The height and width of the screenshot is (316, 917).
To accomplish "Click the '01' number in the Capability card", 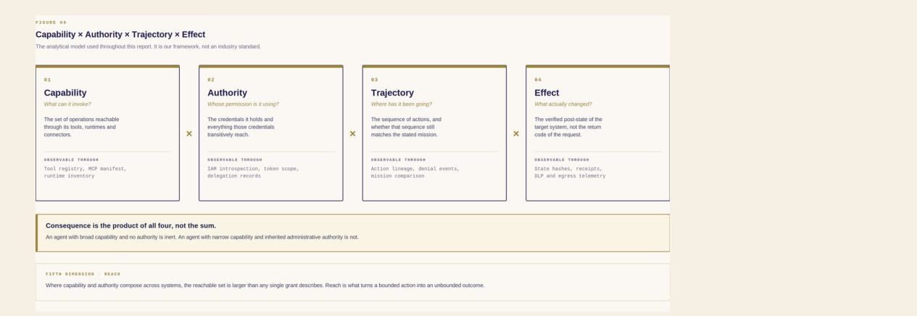I will [x=47, y=80].
